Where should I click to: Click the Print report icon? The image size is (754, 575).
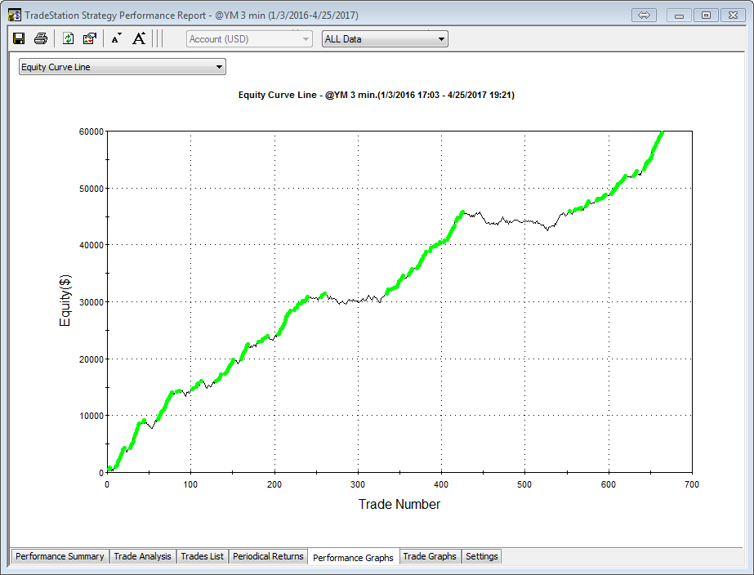40,38
